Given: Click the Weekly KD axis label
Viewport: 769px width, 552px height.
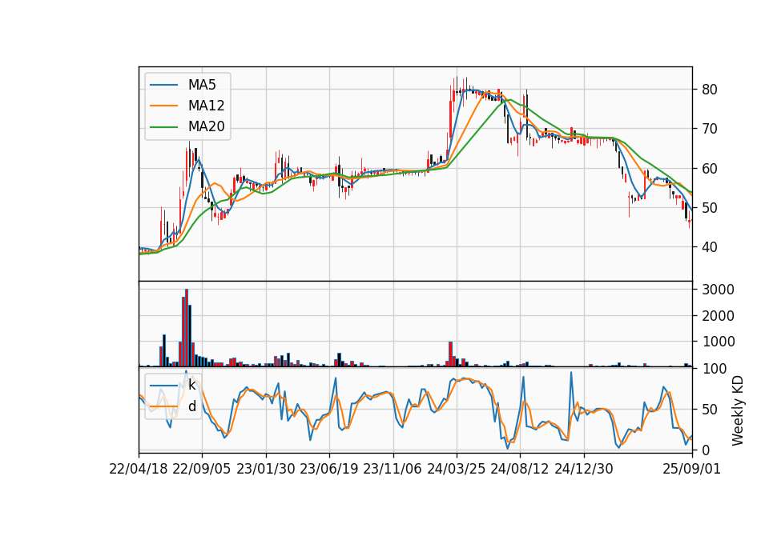Looking at the screenshot, I should [x=738, y=410].
